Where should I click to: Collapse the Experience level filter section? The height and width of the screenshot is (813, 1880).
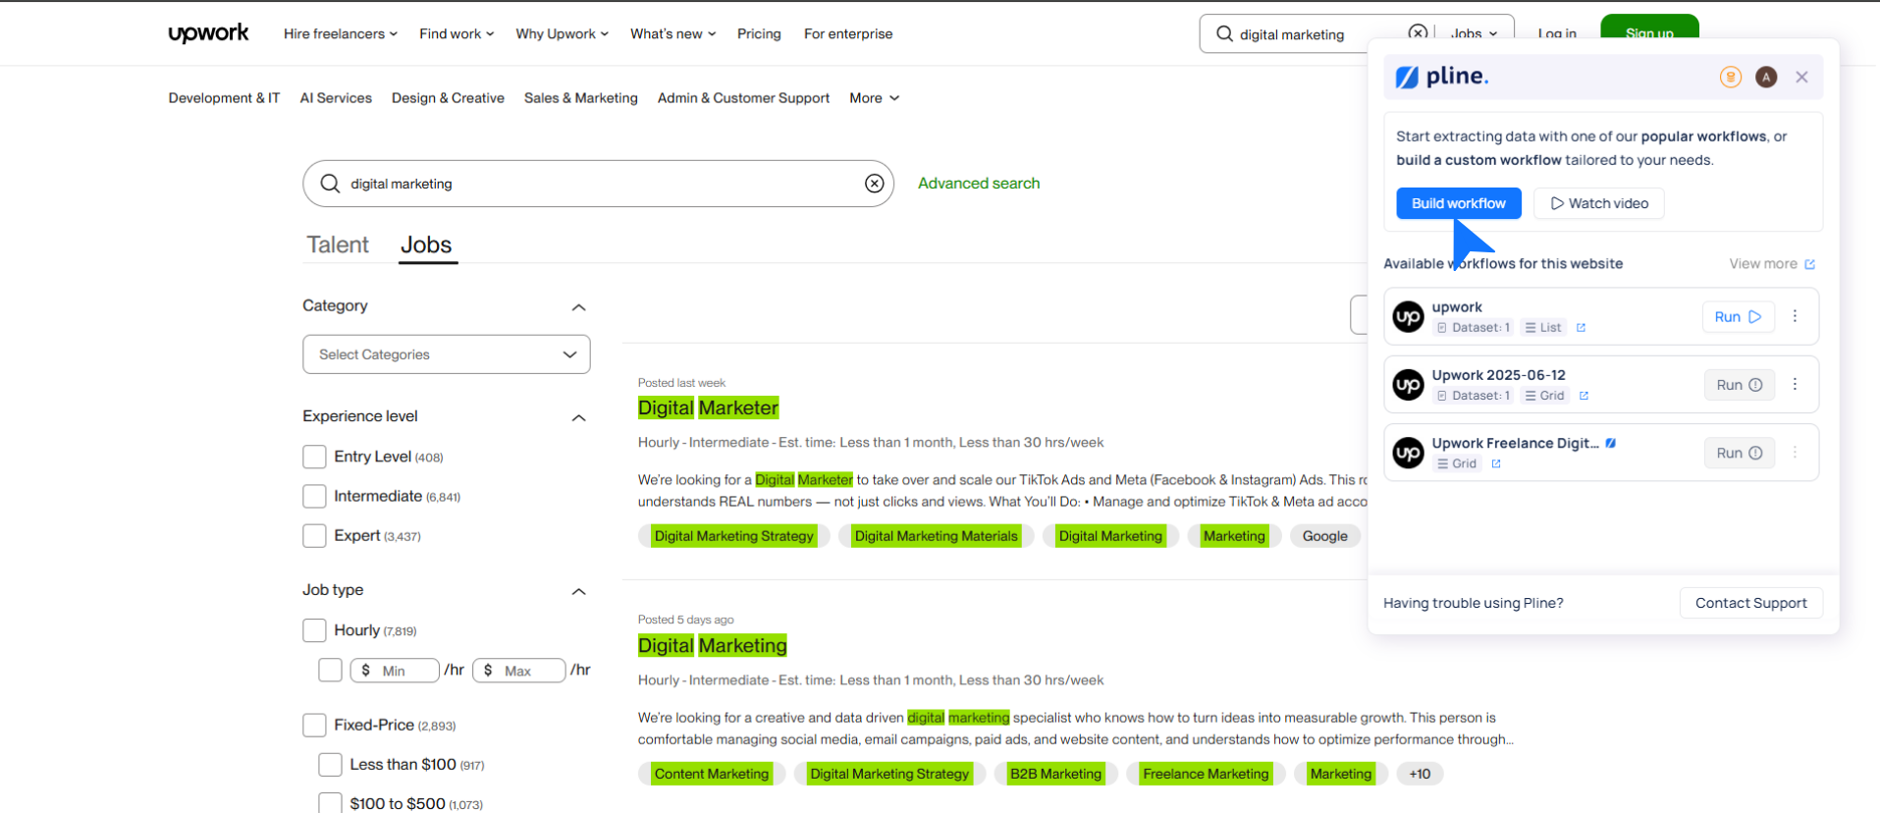(x=578, y=417)
